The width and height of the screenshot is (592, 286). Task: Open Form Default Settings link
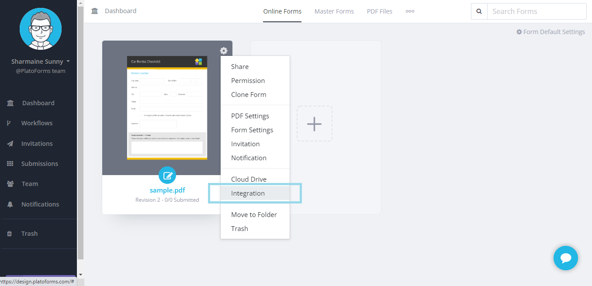(550, 32)
